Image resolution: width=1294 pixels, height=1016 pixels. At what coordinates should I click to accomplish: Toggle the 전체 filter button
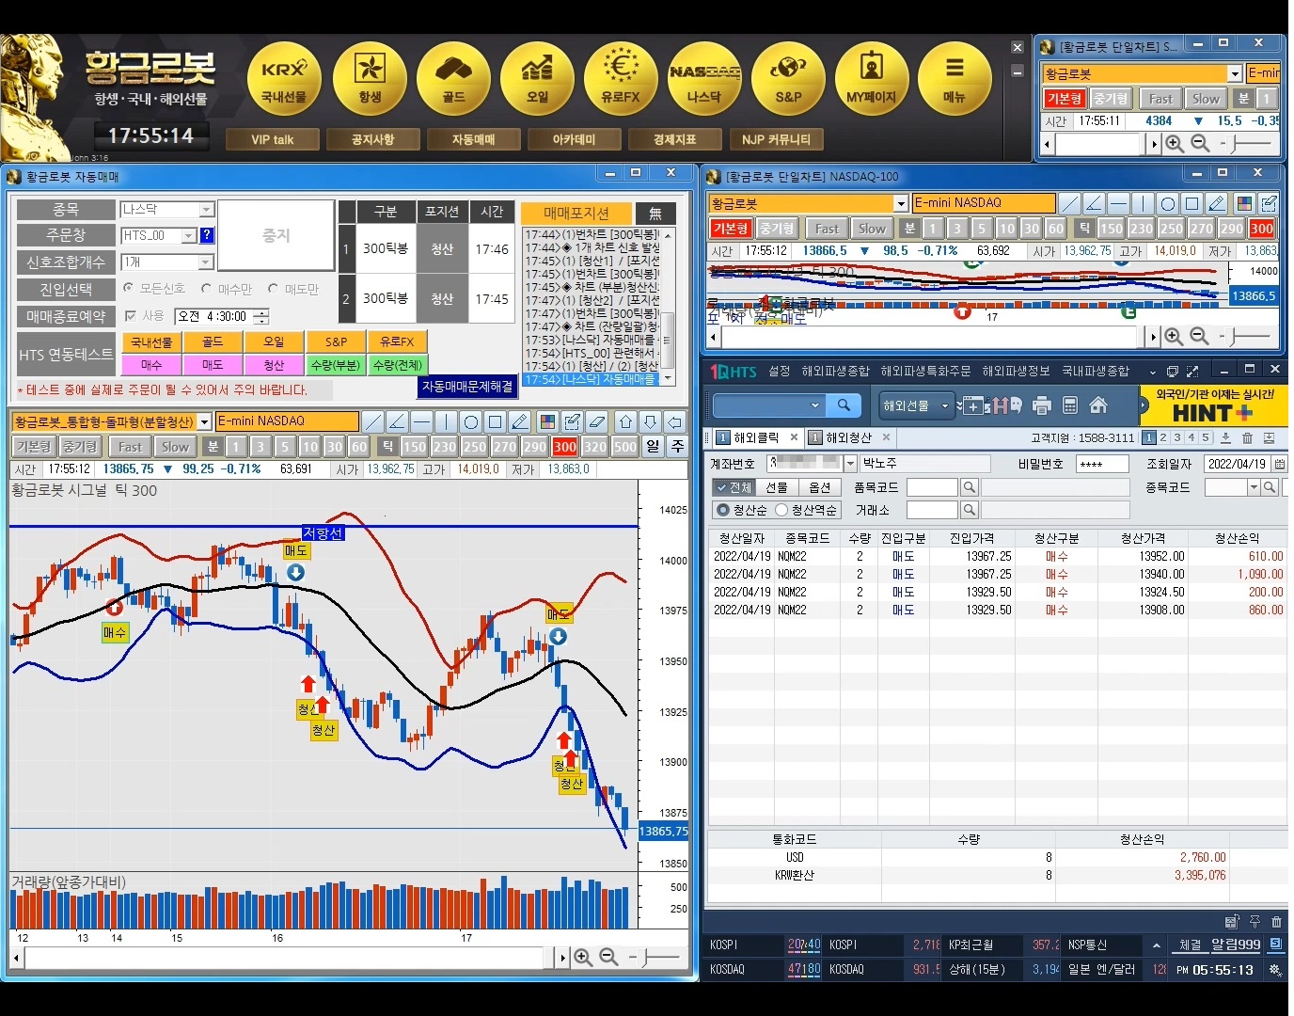[733, 487]
